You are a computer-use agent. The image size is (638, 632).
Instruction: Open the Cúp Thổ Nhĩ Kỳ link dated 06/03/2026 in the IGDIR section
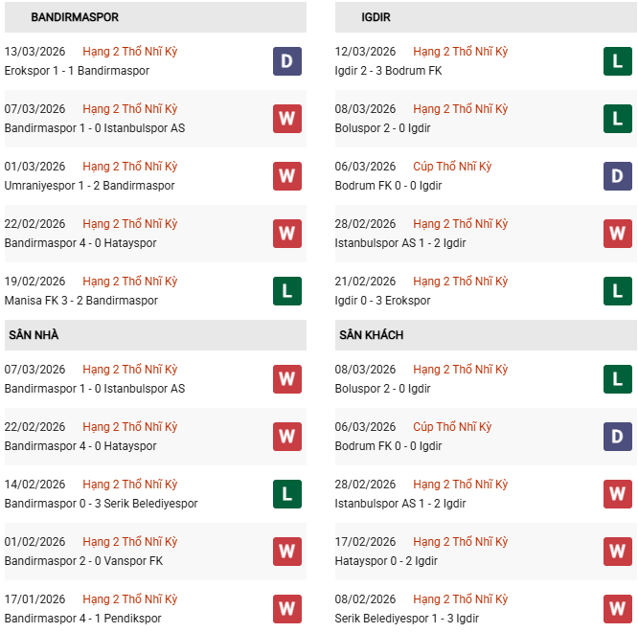[452, 167]
